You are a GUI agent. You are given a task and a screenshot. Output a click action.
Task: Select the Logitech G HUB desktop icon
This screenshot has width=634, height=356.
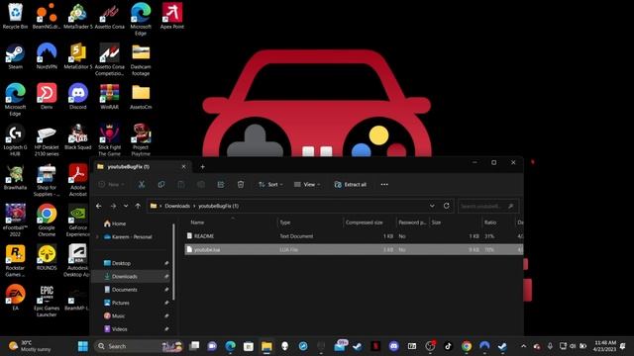[x=16, y=140]
